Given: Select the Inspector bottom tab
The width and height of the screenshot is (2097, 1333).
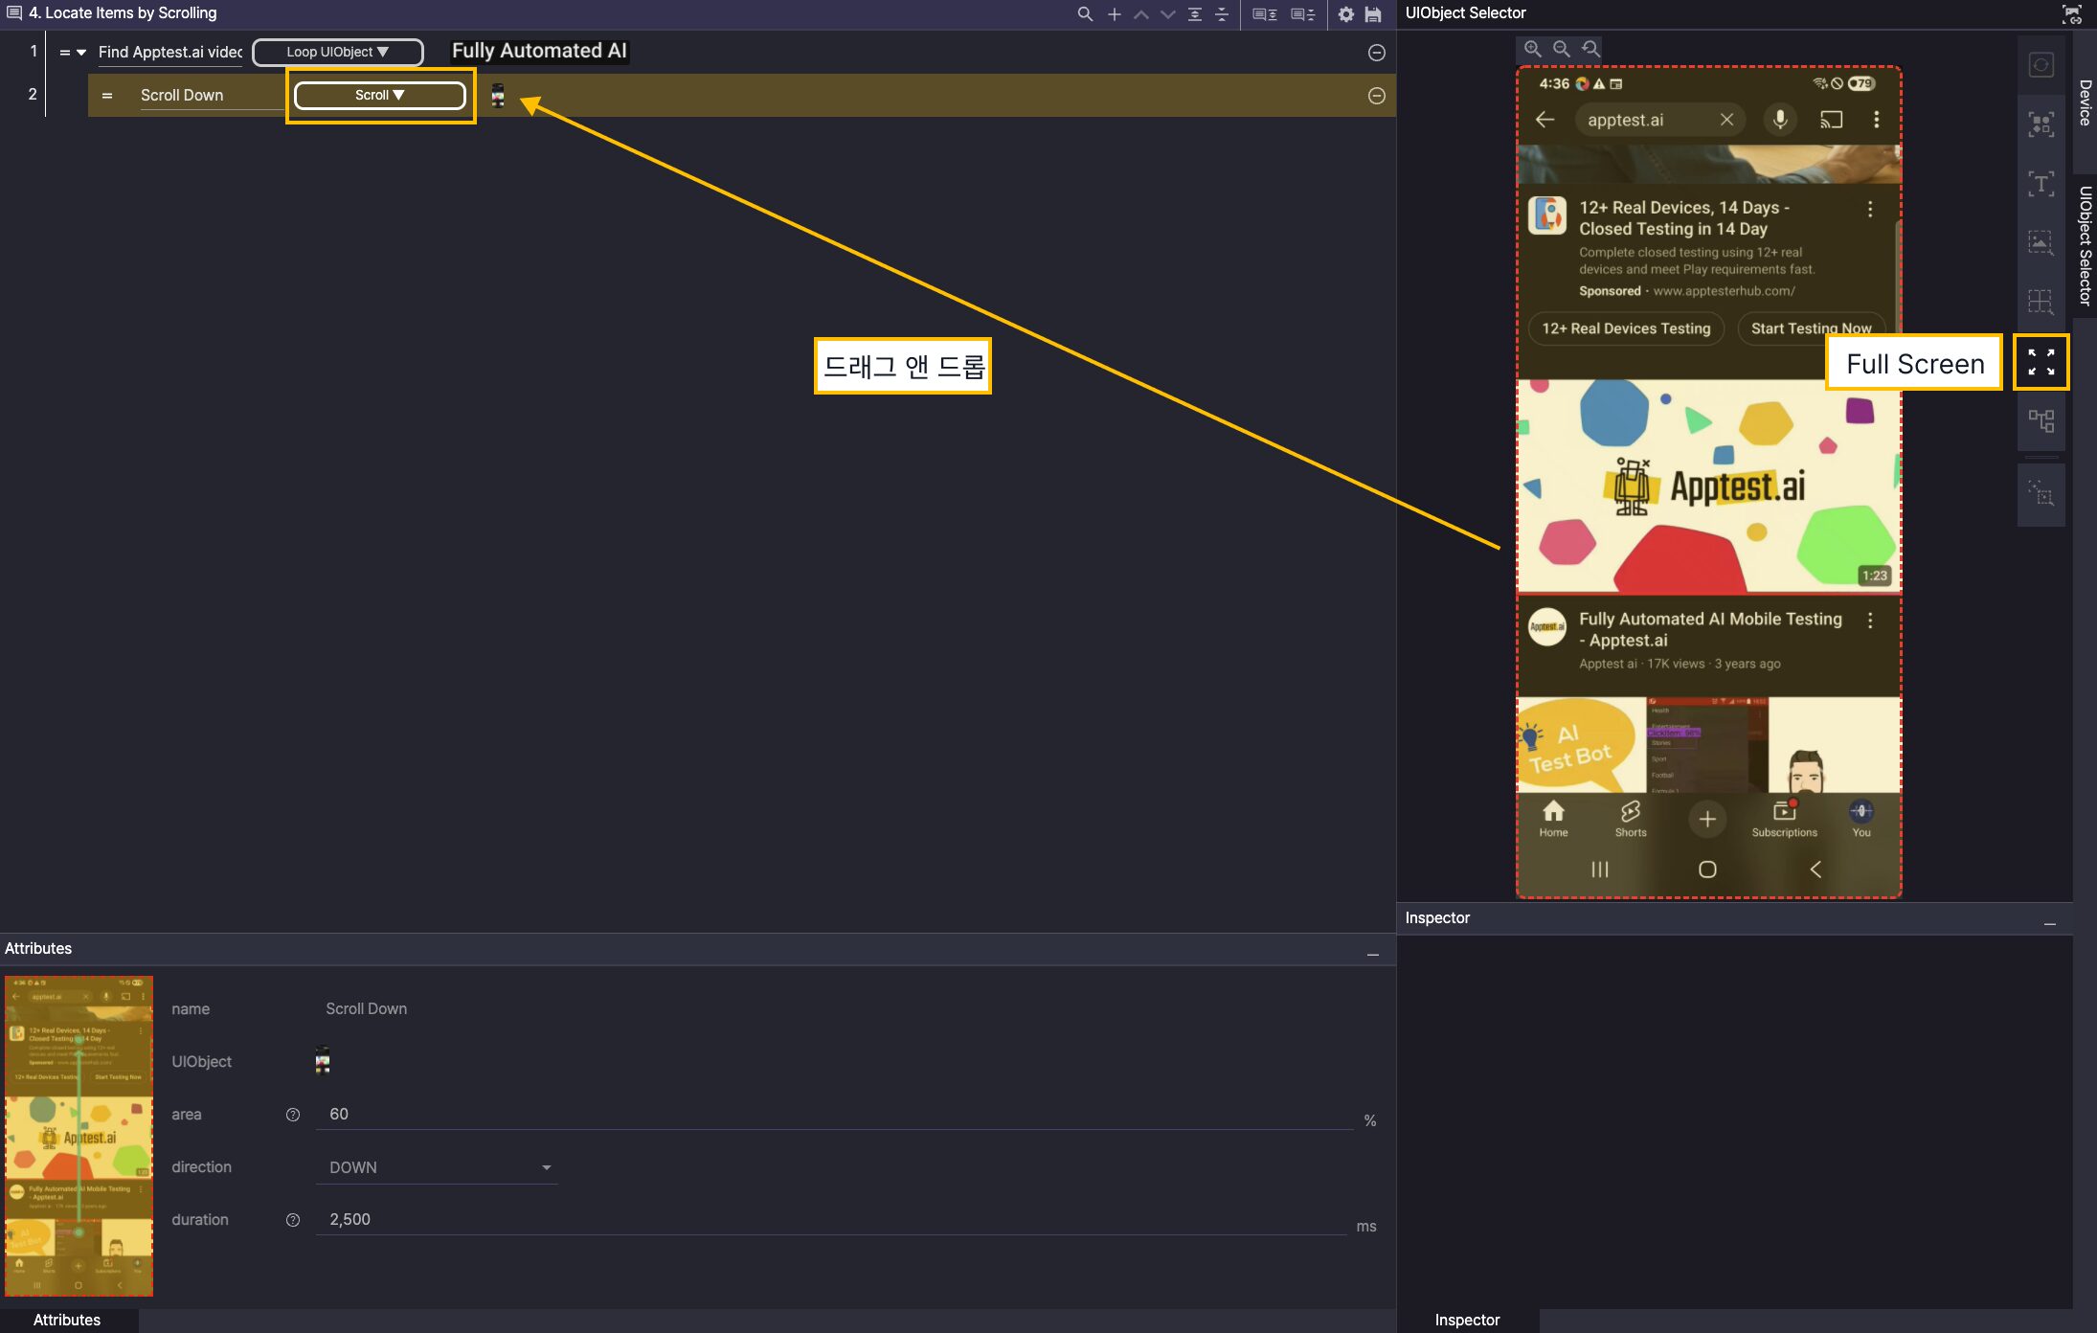Looking at the screenshot, I should point(1467,1320).
